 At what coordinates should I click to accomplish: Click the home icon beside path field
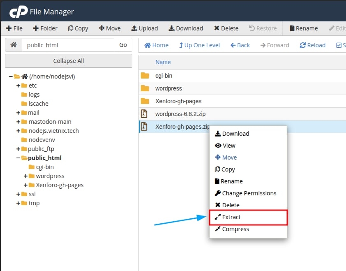click(14, 45)
